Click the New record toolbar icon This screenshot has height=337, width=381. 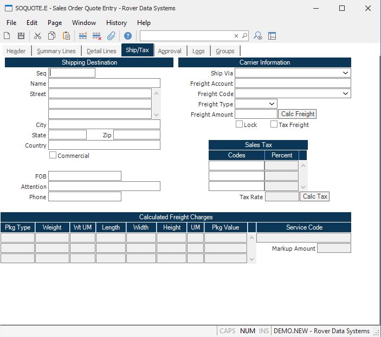coord(7,36)
